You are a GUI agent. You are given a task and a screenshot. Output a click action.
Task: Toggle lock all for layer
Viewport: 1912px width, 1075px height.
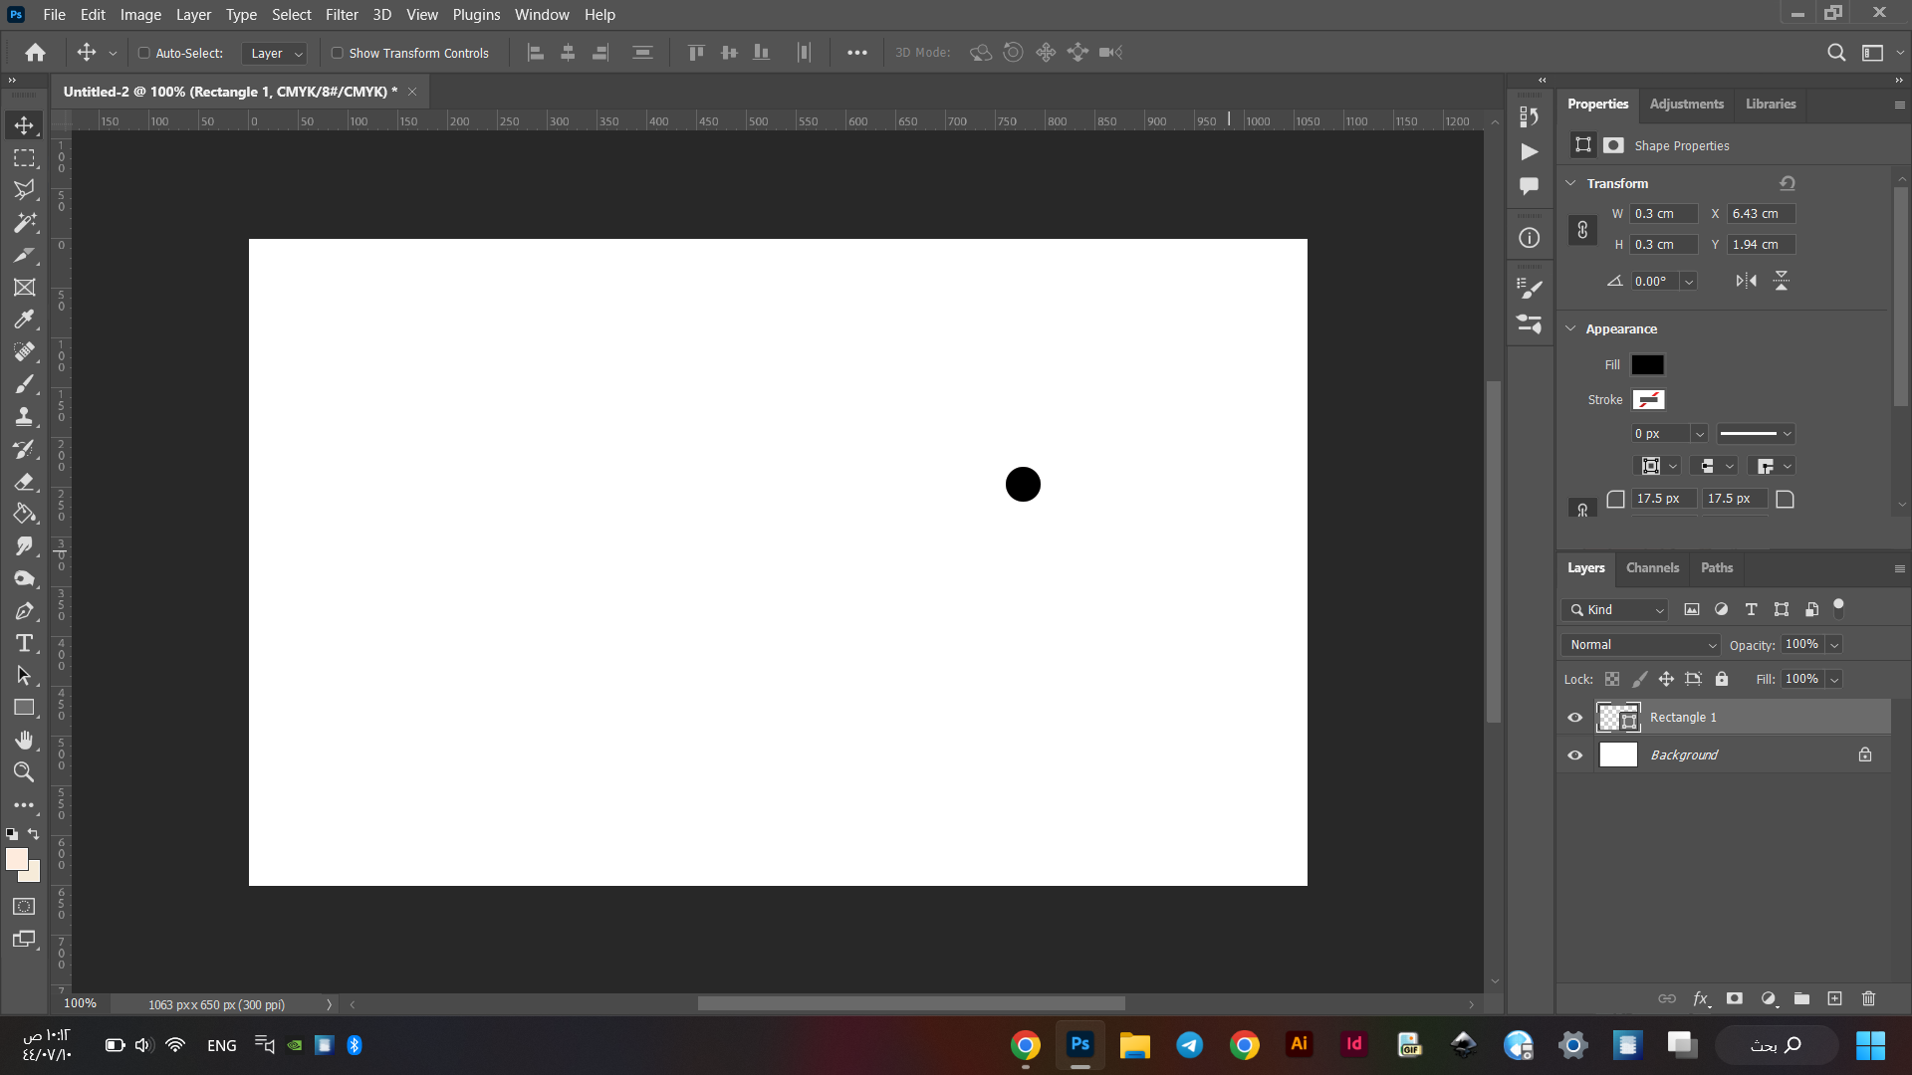[x=1722, y=679]
